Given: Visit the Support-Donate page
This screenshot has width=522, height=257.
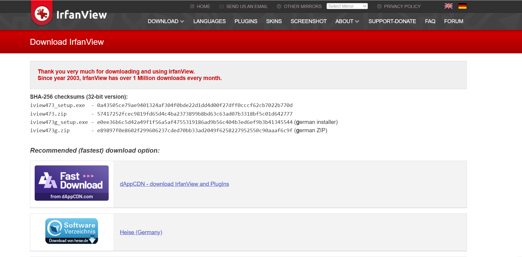Looking at the screenshot, I should 392,21.
